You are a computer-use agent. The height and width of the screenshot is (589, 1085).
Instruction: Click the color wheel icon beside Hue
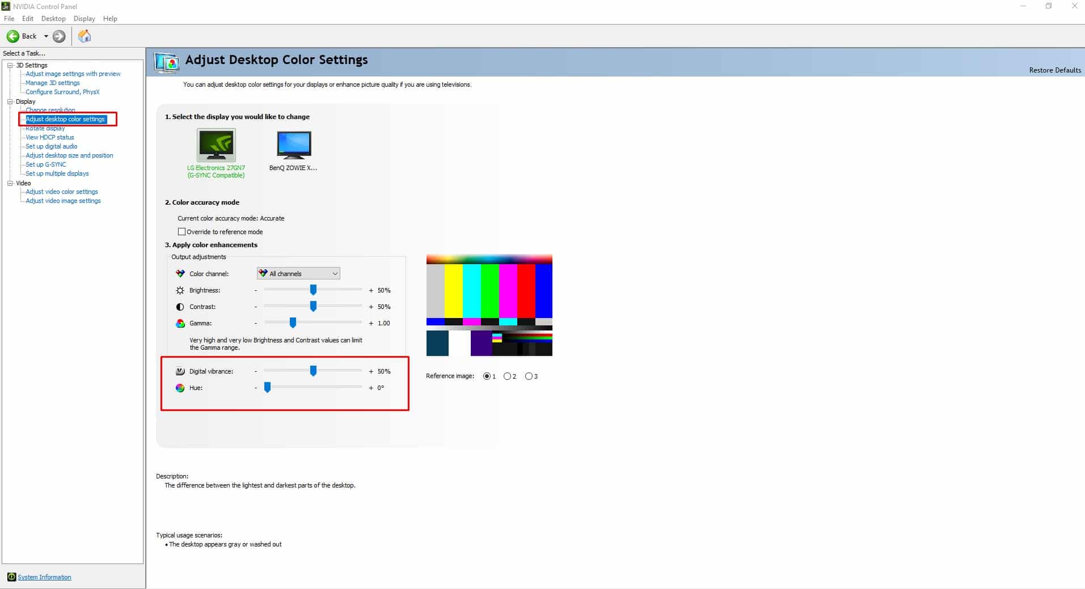pyautogui.click(x=180, y=388)
